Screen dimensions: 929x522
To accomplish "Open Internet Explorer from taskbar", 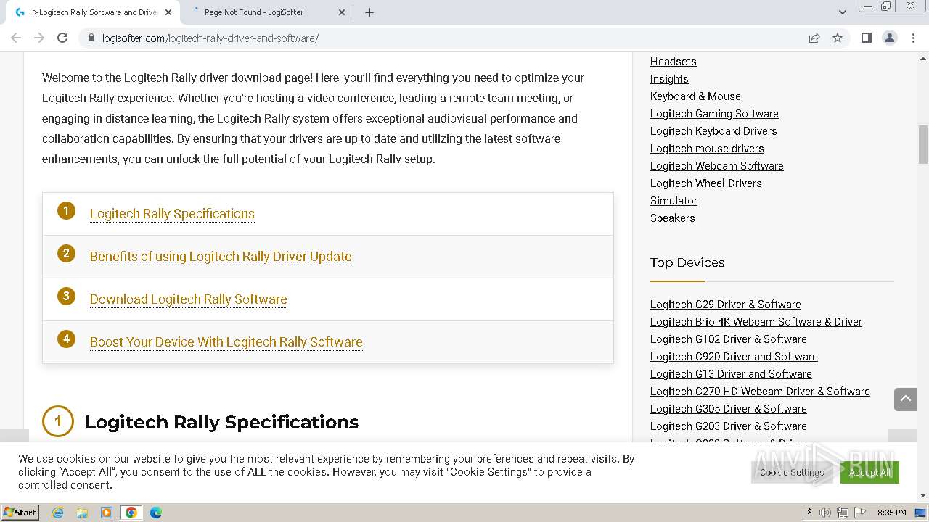I will click(58, 513).
